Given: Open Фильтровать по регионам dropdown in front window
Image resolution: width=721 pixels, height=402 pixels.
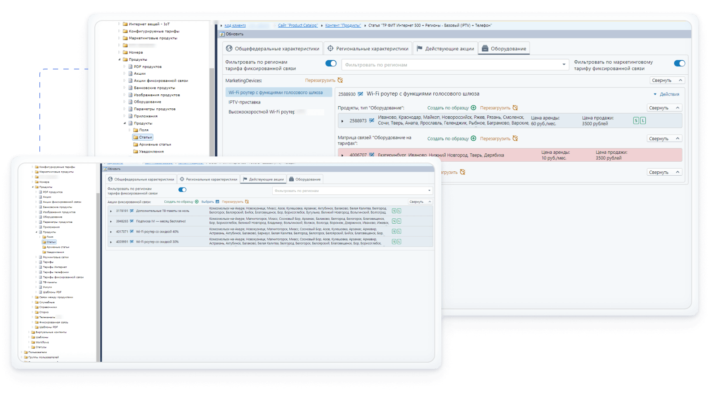Looking at the screenshot, I should [x=353, y=191].
